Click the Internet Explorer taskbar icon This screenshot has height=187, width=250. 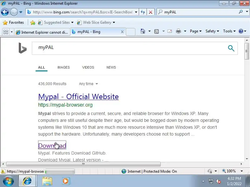[x=27, y=181]
